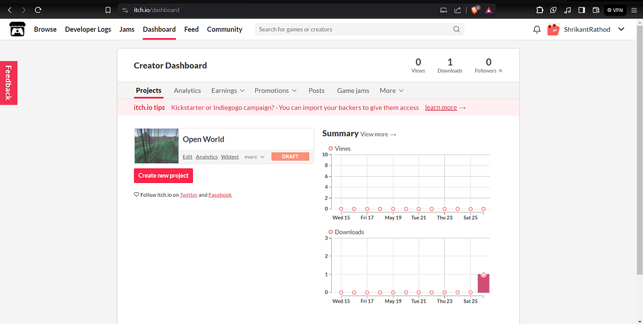Click the Open World project title

204,139
